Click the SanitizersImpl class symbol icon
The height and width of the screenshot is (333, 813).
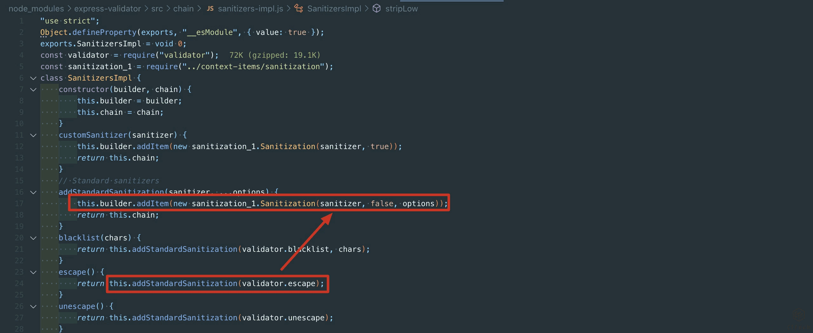[x=299, y=9]
